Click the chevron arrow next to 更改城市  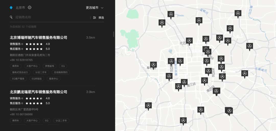coord(102,8)
